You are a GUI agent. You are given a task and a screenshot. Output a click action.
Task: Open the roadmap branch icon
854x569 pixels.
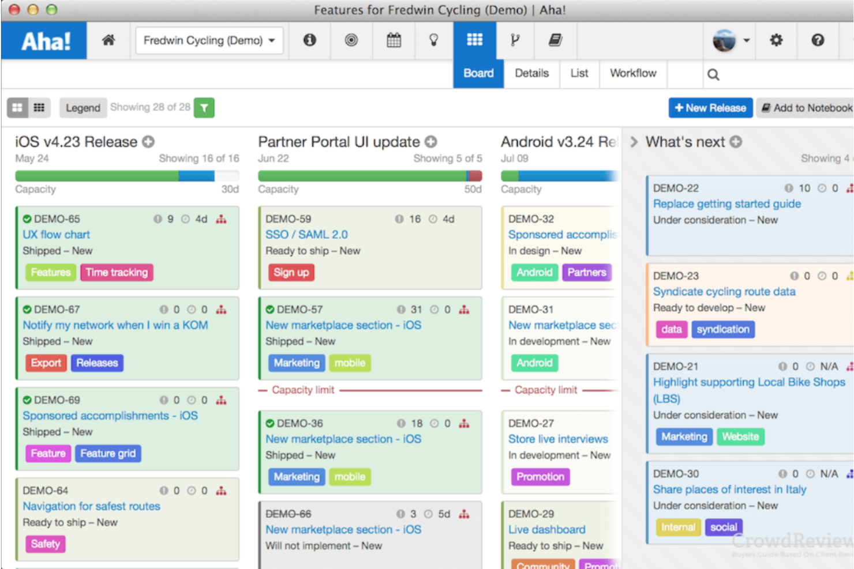pyautogui.click(x=515, y=40)
